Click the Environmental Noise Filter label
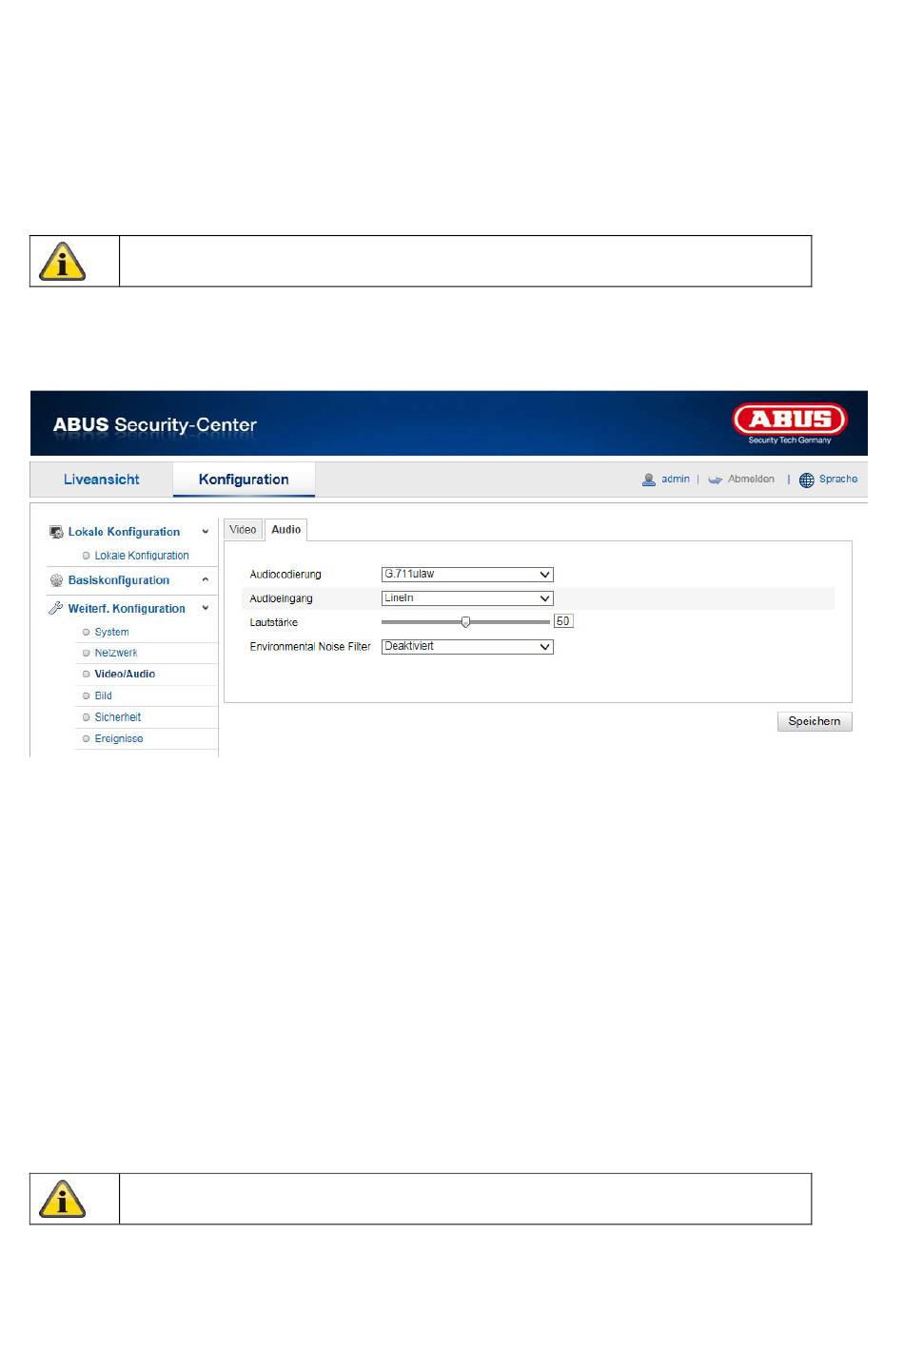 [310, 646]
